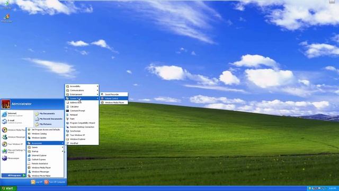Click Synchronize in Accessories
Image resolution: width=339 pixels, height=191 pixels.
click(82, 131)
